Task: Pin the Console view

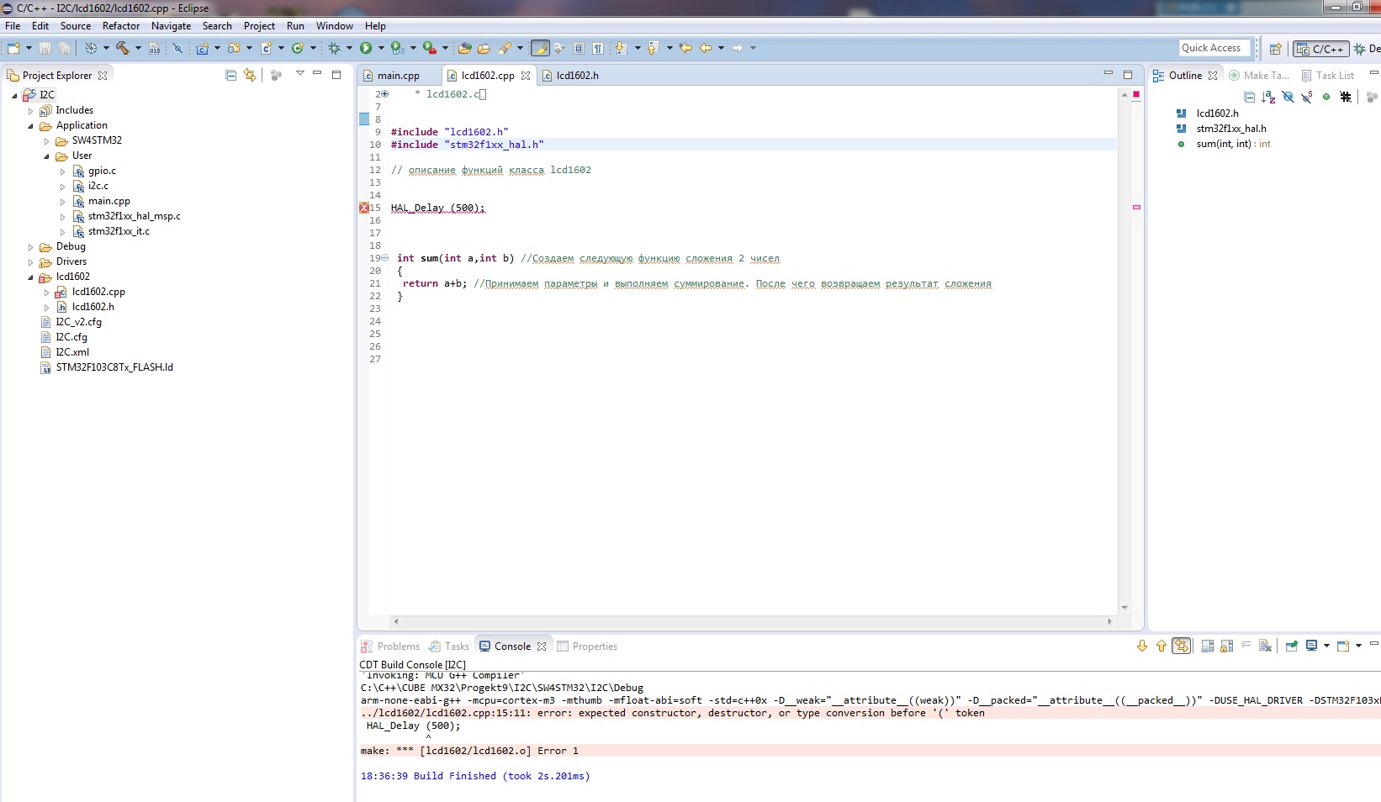Action: pos(1291,646)
